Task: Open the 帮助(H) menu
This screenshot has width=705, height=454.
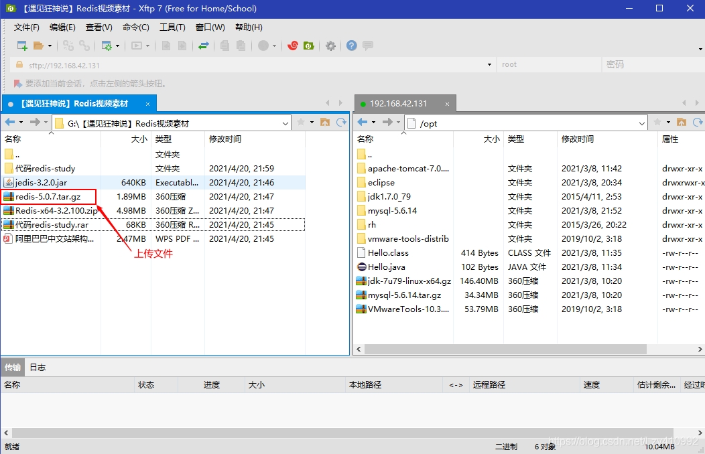Action: pyautogui.click(x=249, y=27)
